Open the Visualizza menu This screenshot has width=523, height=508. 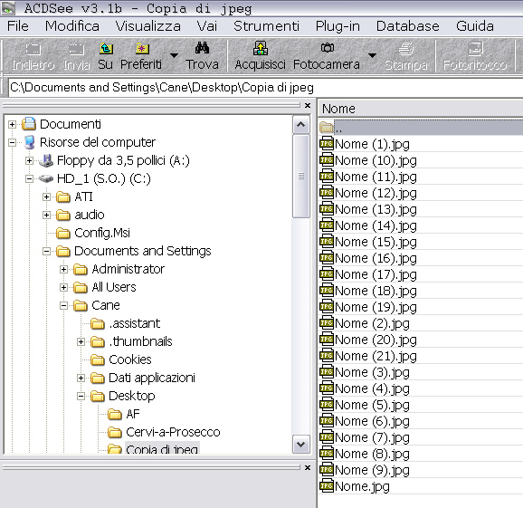(x=147, y=26)
